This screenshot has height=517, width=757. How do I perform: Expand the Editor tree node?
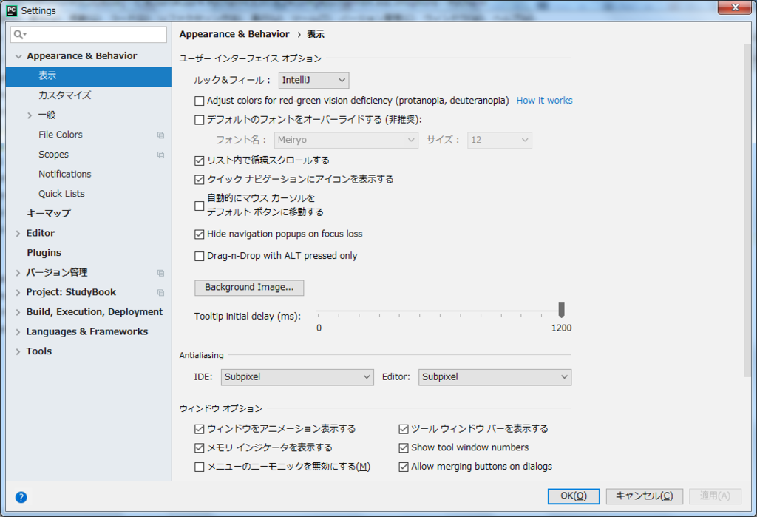click(x=18, y=234)
